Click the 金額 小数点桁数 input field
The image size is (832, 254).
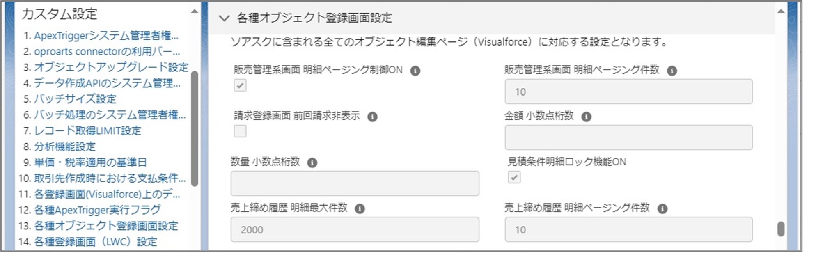[x=628, y=137]
